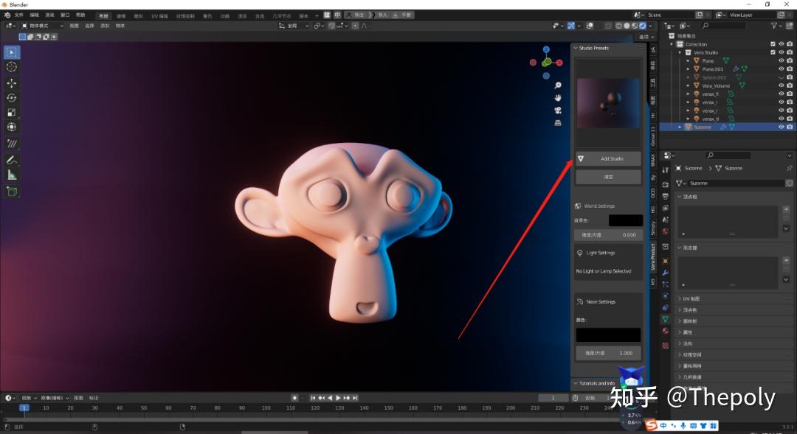Open the 全局 transform orientation dropdown
Image resolution: width=797 pixels, height=434 pixels.
294,25
